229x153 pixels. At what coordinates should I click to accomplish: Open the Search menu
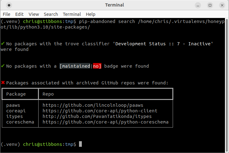click(x=51, y=14)
